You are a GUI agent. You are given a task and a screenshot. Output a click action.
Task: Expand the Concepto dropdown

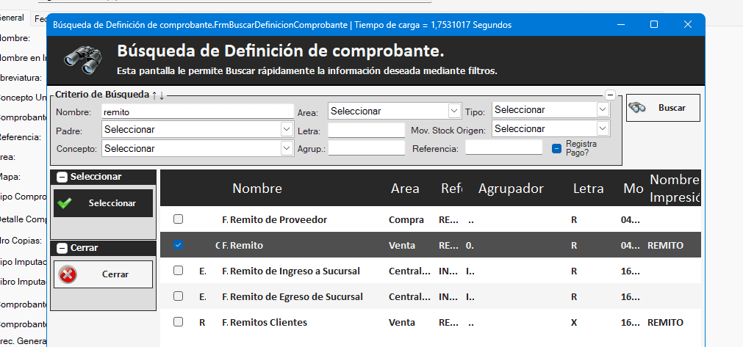click(x=286, y=148)
